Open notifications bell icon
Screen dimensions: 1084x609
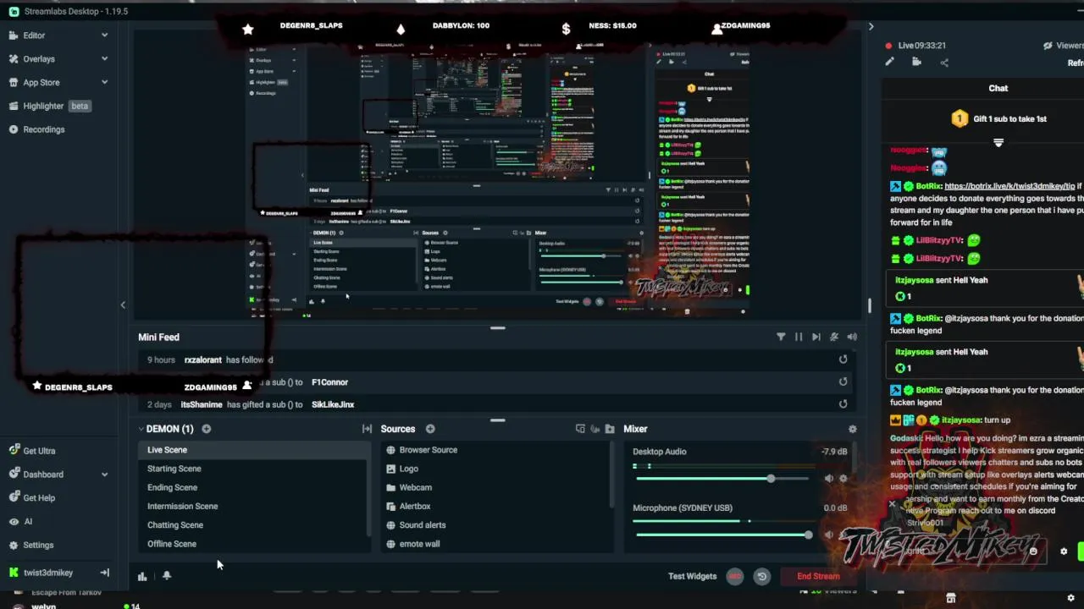click(167, 576)
